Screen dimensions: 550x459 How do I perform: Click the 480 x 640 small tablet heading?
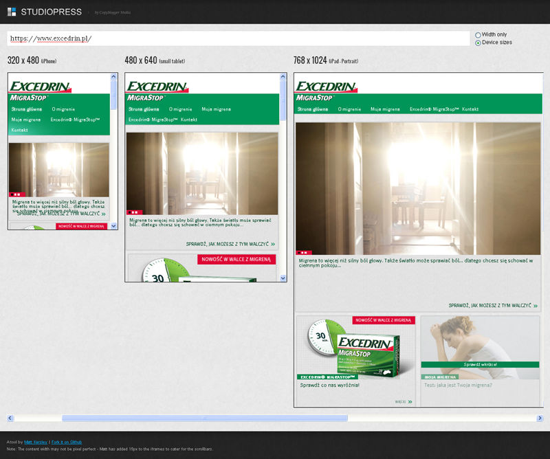click(155, 60)
